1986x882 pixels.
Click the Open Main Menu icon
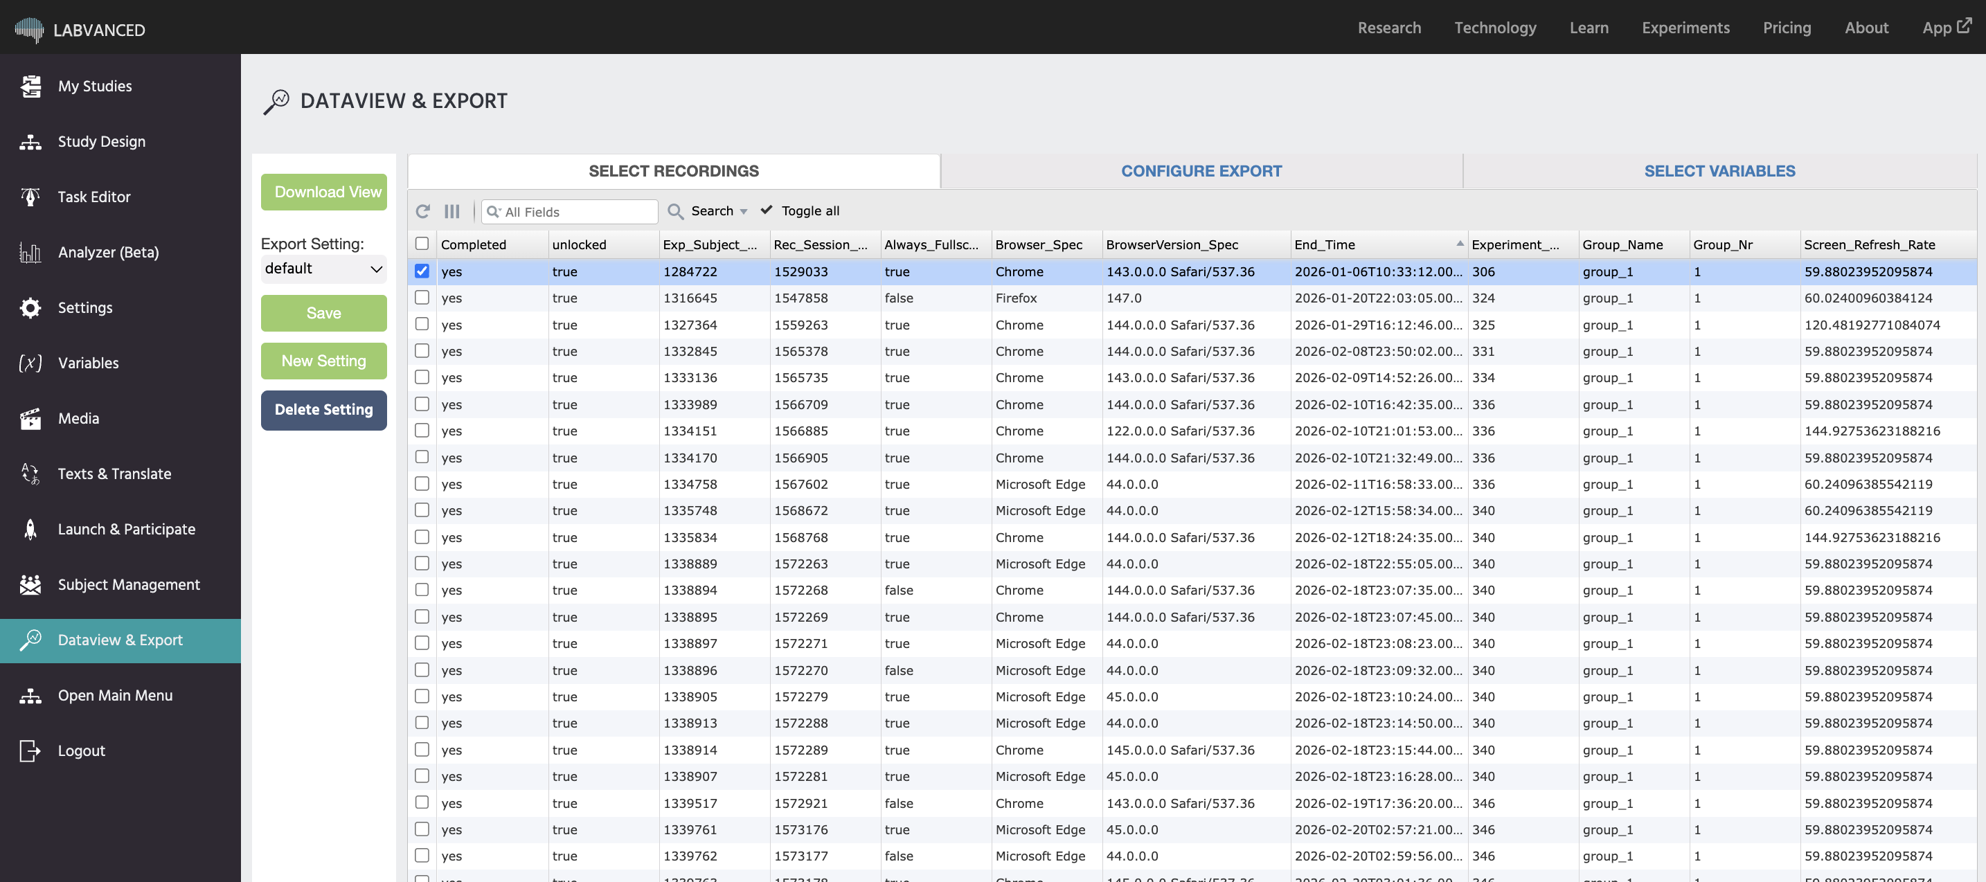click(30, 696)
